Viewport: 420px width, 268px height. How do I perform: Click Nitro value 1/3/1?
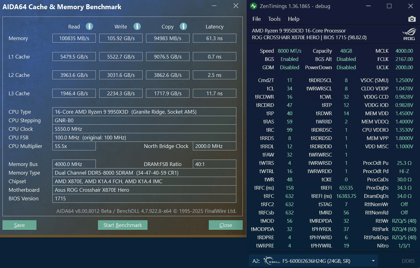tap(404, 246)
